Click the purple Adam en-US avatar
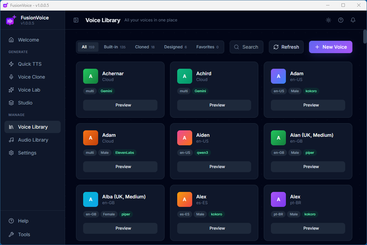Image resolution: width=367 pixels, height=245 pixels. click(278, 76)
